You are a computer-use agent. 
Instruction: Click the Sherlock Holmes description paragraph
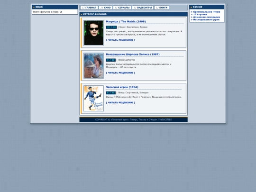tap(138, 66)
